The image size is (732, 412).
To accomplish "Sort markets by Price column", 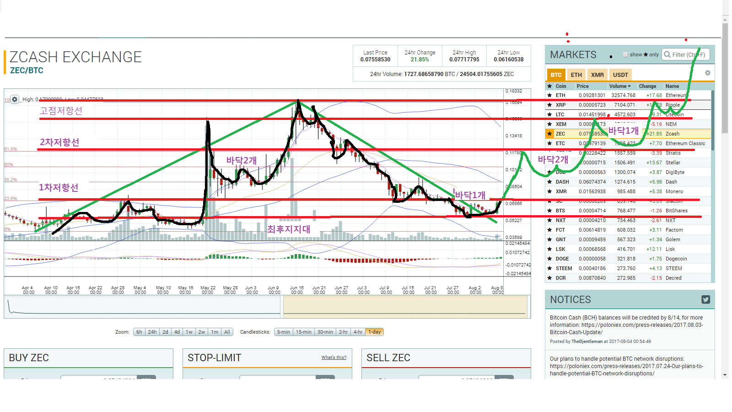I will (x=583, y=86).
